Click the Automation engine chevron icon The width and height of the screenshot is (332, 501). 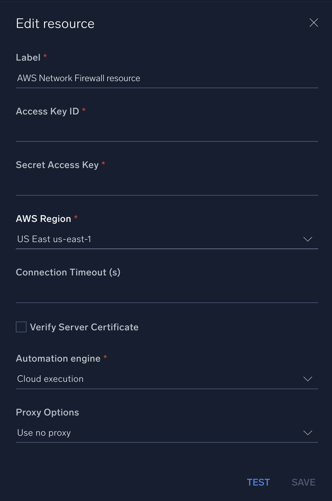(307, 379)
